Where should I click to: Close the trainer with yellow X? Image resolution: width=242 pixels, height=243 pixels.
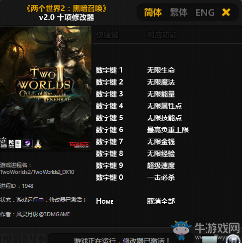pyautogui.click(x=226, y=12)
